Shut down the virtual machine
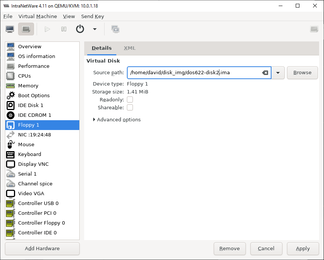The height and width of the screenshot is (260, 324). click(x=80, y=29)
